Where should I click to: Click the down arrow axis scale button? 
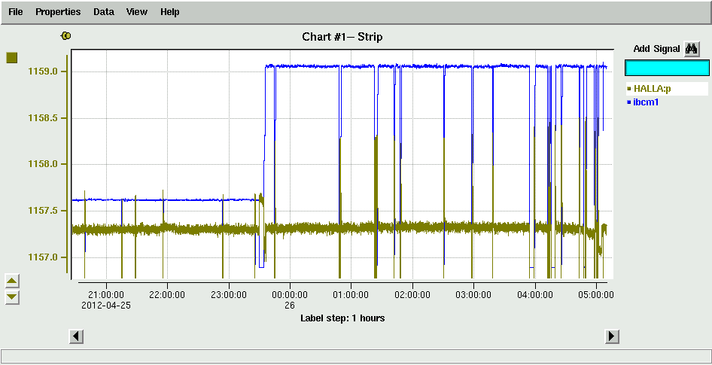point(12,298)
